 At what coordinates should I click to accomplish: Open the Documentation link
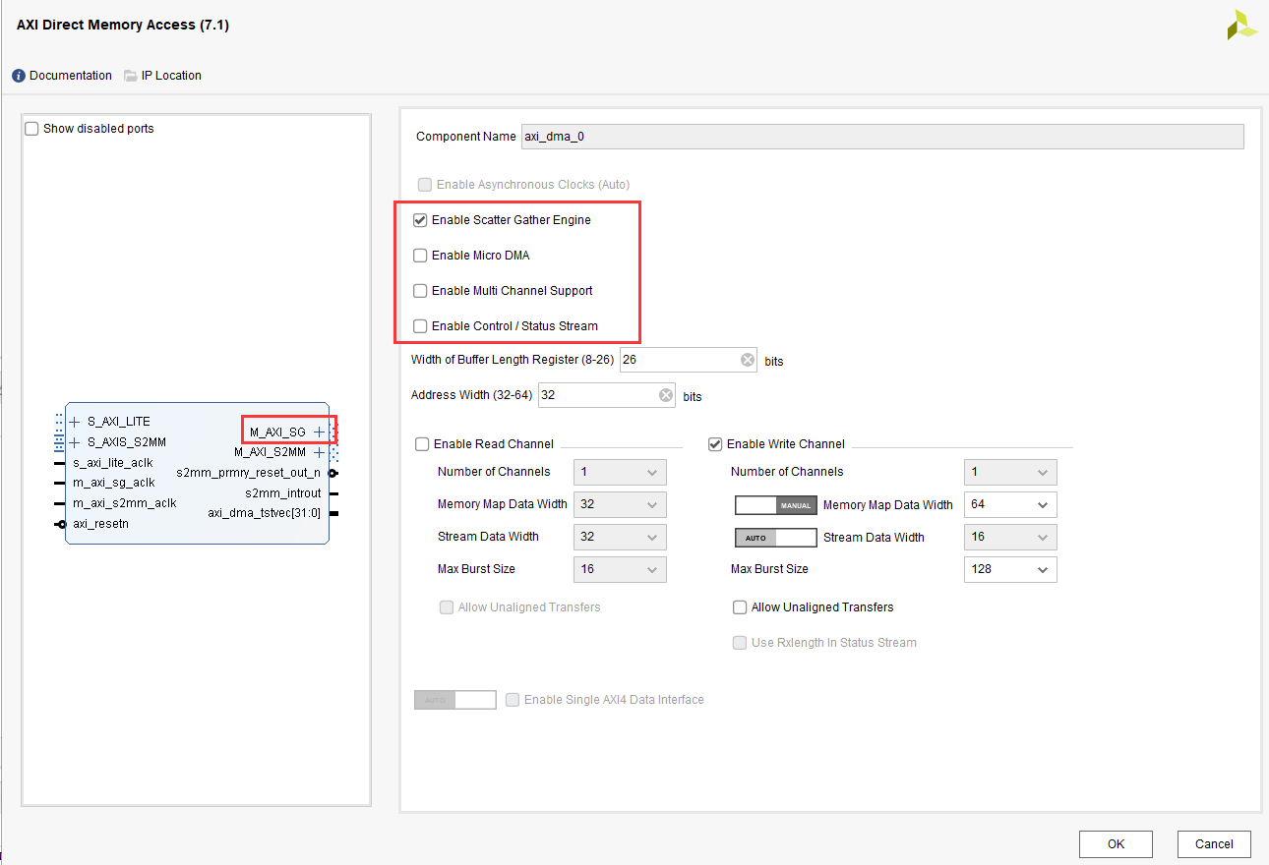(x=71, y=76)
